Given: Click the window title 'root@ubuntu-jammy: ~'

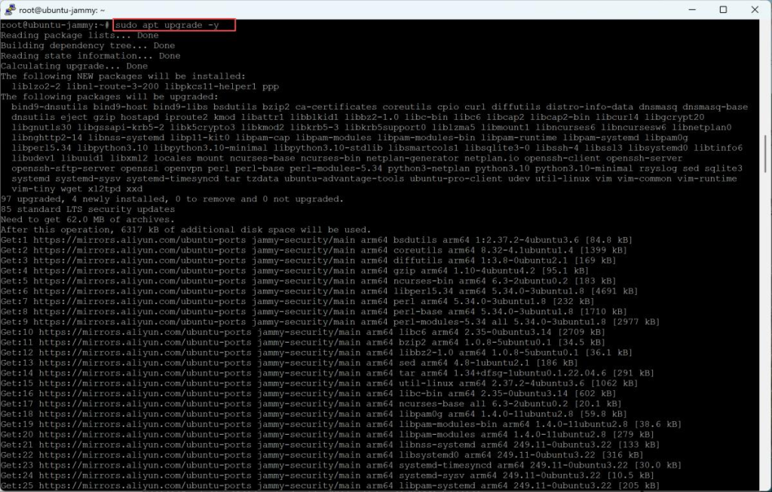Looking at the screenshot, I should point(62,10).
